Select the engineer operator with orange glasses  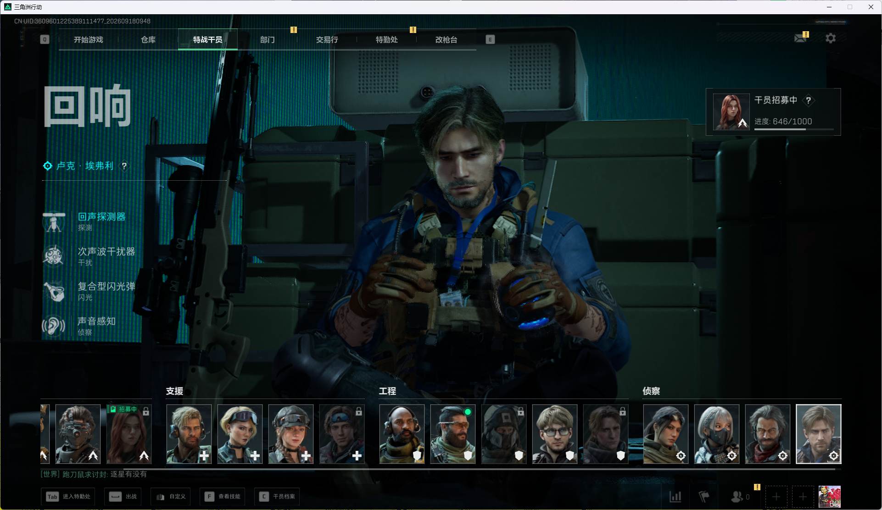(x=453, y=434)
